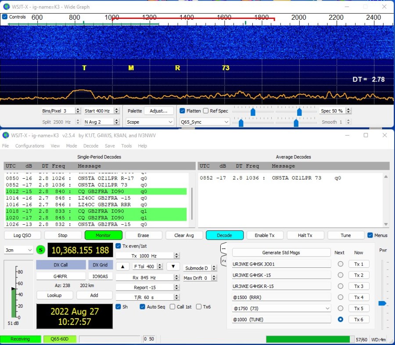Click the WSJT-X globe icon in Wide Graph title
The image size is (395, 345).
6,7
